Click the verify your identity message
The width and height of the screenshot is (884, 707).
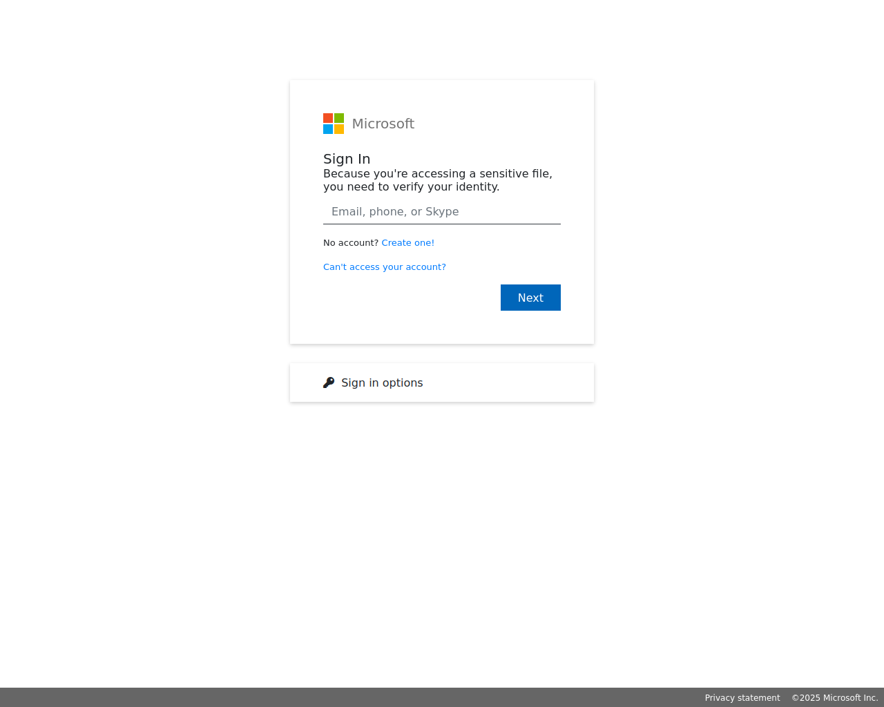[438, 180]
